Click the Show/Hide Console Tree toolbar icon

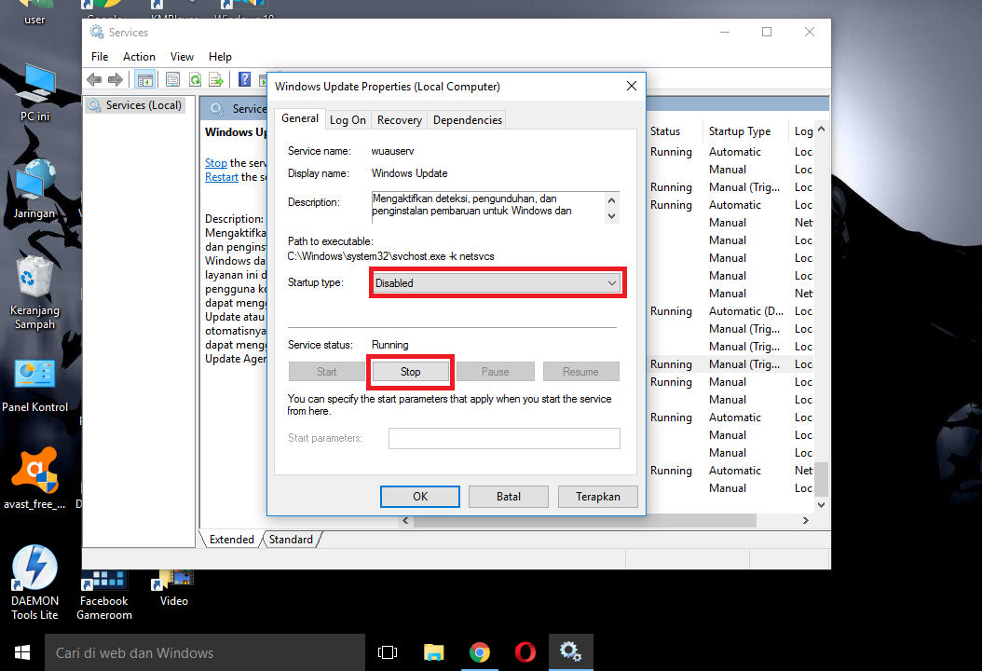[x=145, y=79]
